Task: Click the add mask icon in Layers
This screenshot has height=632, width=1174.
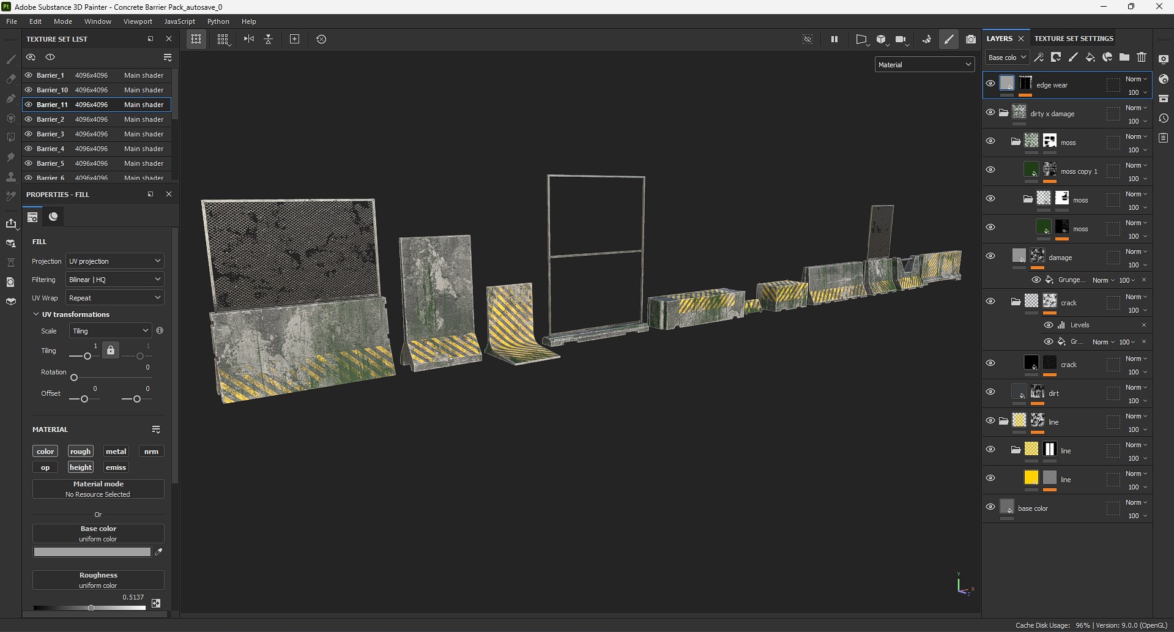Action: 1056,57
